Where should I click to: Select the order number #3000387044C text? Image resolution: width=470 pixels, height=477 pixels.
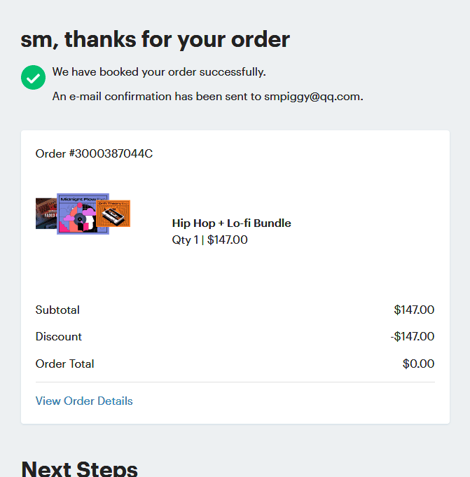(94, 153)
